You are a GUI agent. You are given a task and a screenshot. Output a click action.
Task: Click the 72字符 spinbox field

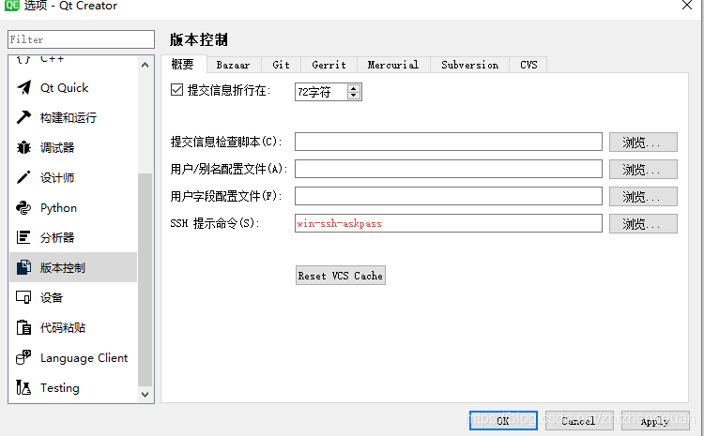[x=321, y=92]
